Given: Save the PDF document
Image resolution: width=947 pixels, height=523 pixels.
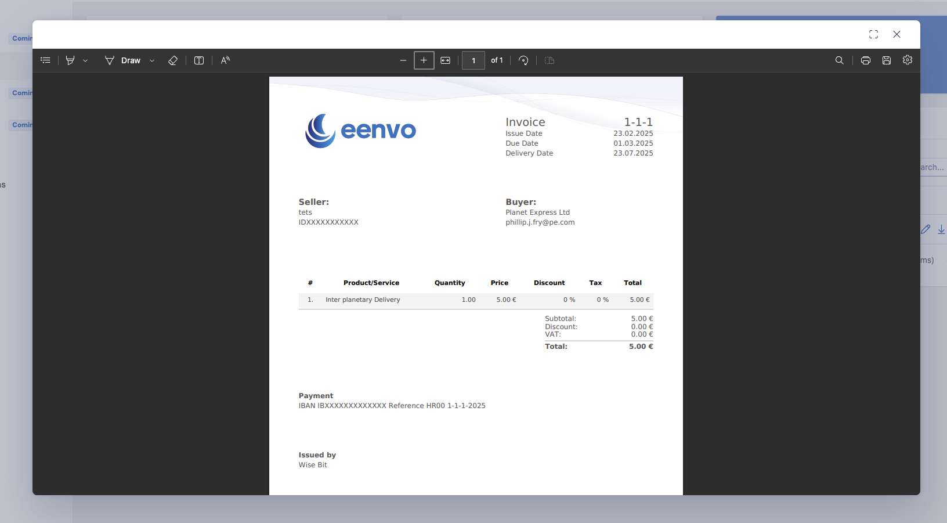Looking at the screenshot, I should (887, 60).
